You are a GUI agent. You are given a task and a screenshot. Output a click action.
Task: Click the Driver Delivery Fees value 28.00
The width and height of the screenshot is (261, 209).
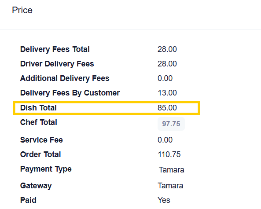point(167,64)
